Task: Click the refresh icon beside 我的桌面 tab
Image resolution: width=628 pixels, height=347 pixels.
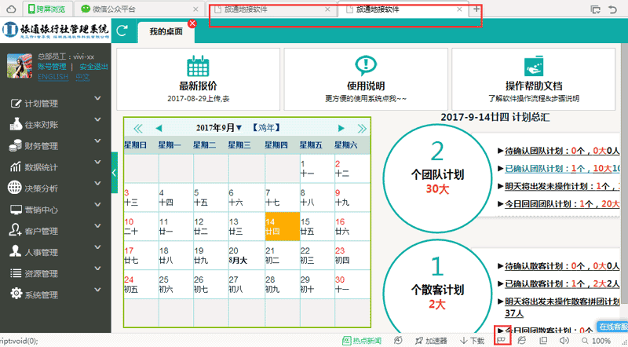Action: click(122, 31)
